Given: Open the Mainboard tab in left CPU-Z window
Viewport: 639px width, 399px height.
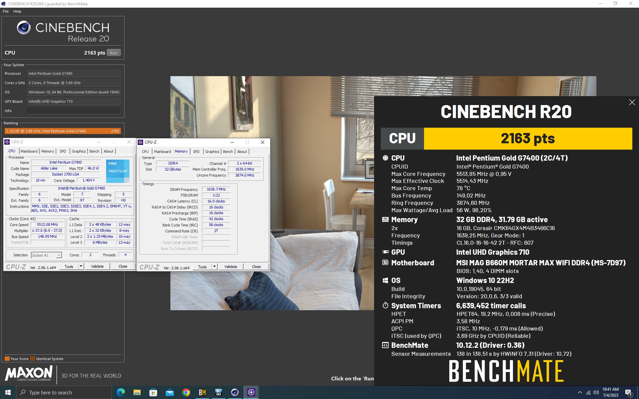Looking at the screenshot, I should [29, 151].
